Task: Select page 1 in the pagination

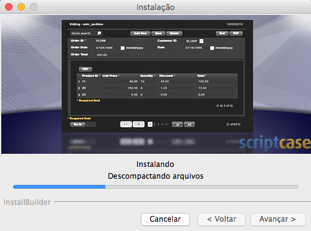Action: tap(150, 125)
